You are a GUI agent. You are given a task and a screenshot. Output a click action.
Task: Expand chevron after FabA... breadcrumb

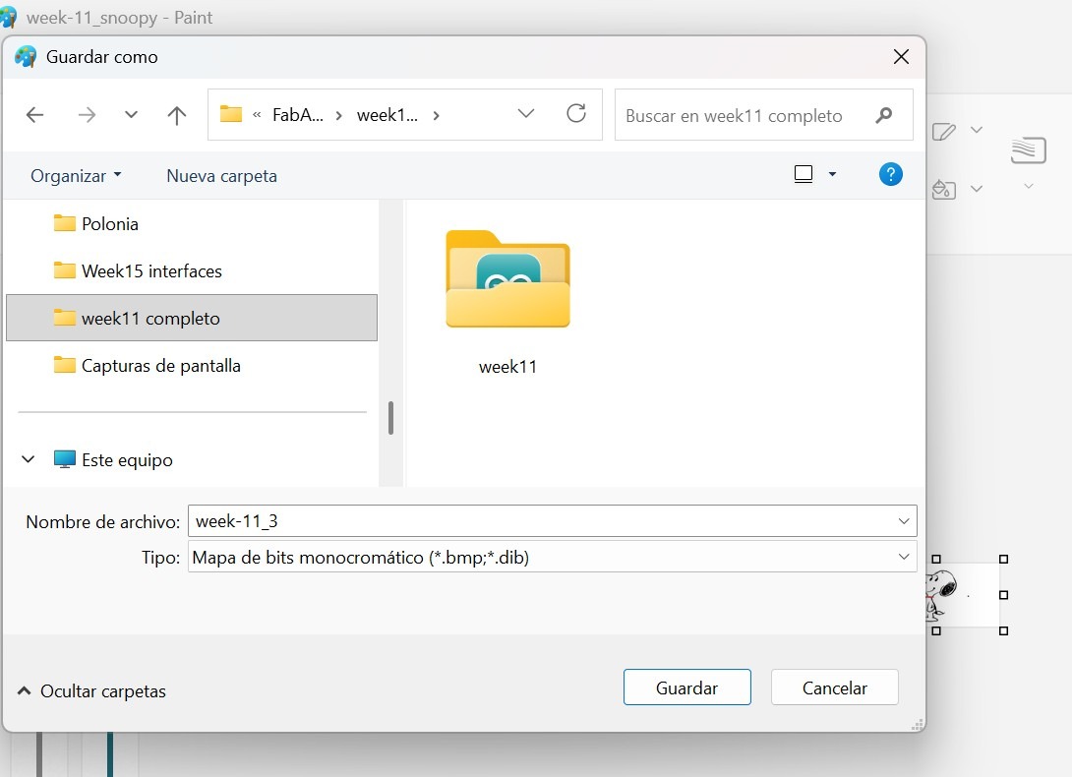click(x=338, y=116)
